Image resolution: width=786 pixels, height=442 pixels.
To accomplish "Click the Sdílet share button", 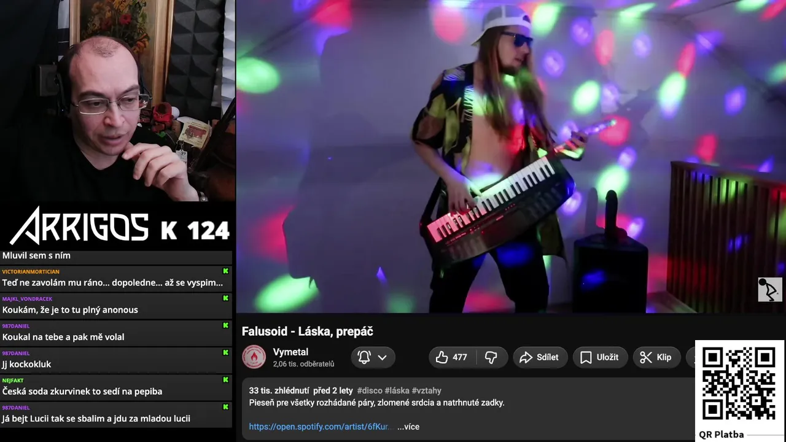I will (x=540, y=357).
